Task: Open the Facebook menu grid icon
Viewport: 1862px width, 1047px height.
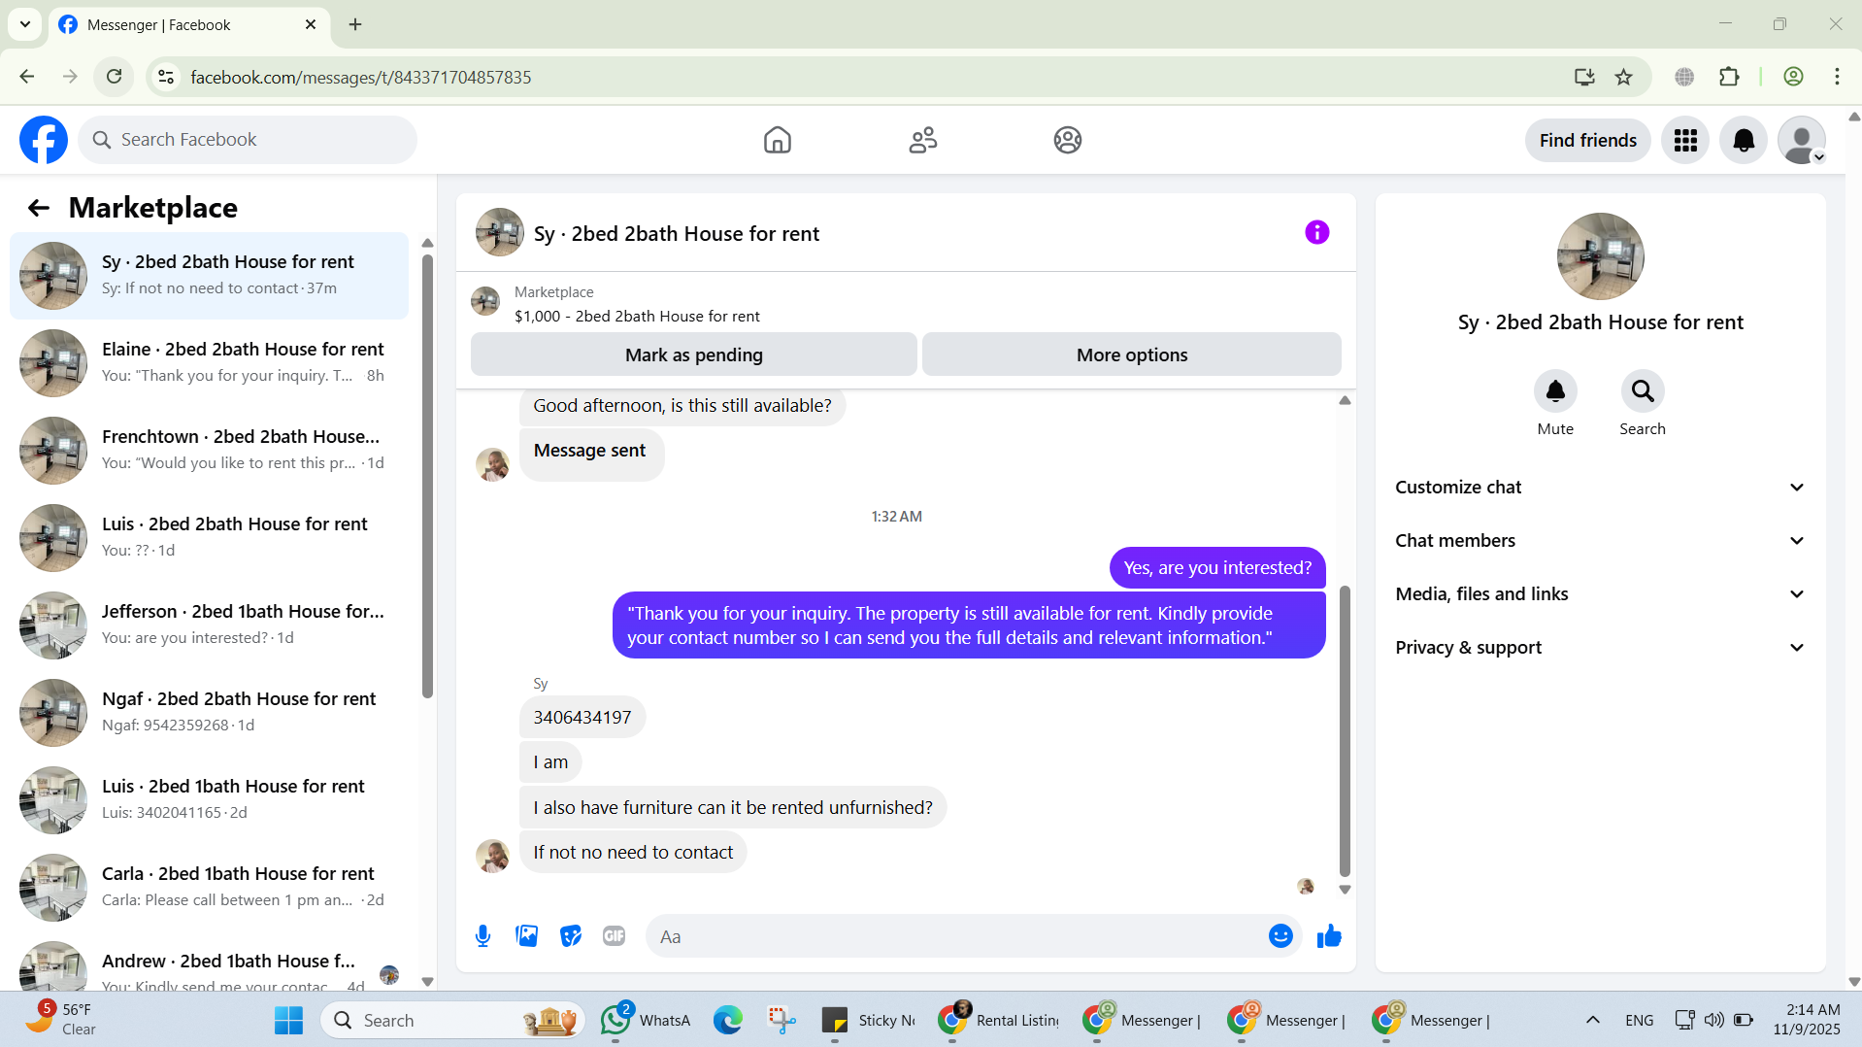Action: click(1685, 141)
